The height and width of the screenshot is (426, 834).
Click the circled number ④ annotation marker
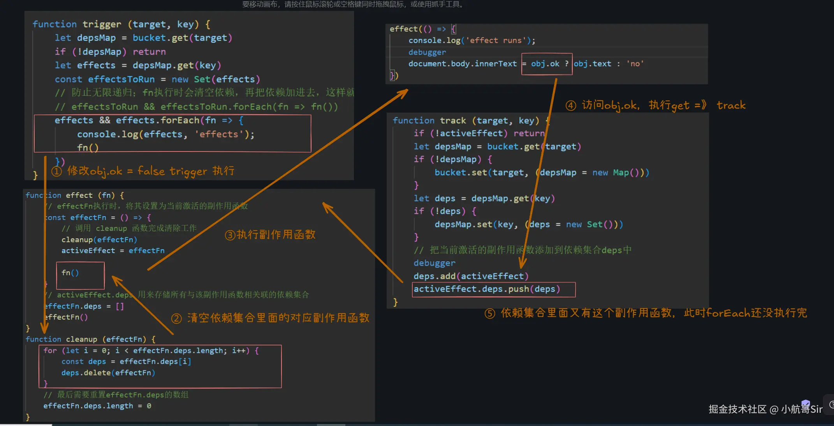[571, 106]
